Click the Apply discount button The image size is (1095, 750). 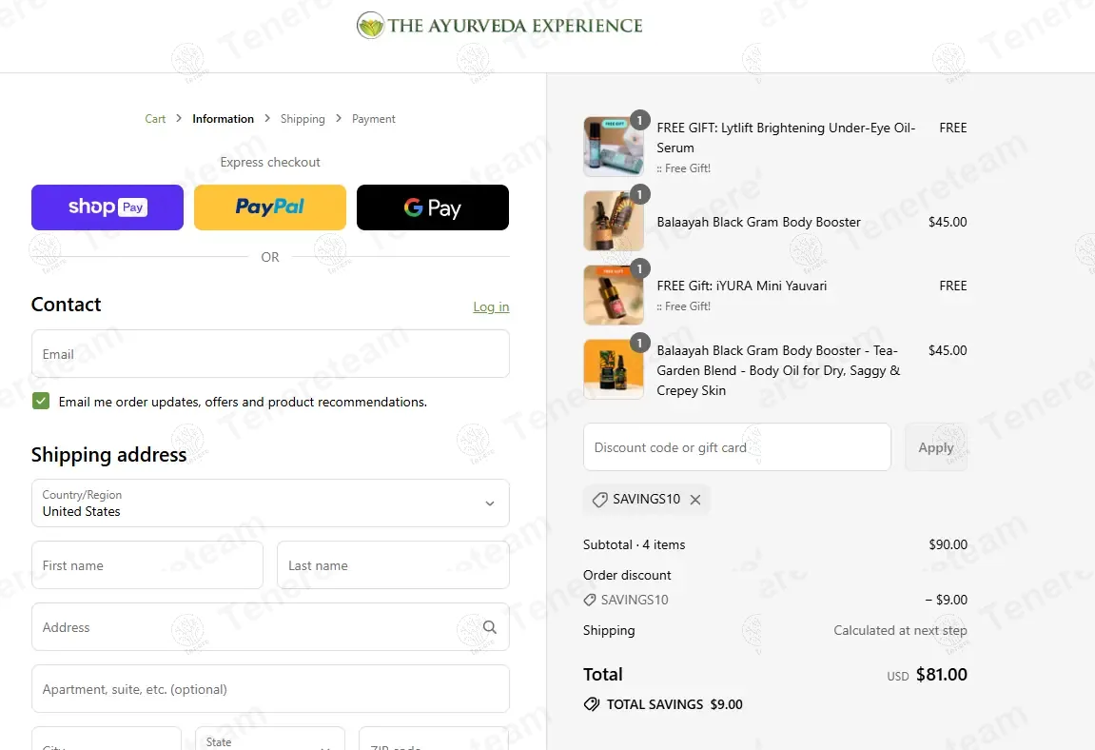(x=936, y=447)
